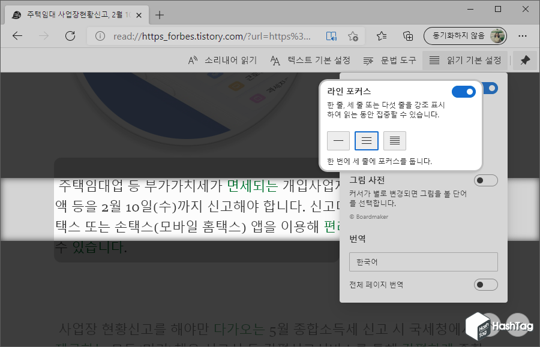Viewport: 540px width, 347px height.
Task: Open the 한국어 translation language dropdown
Action: [423, 262]
